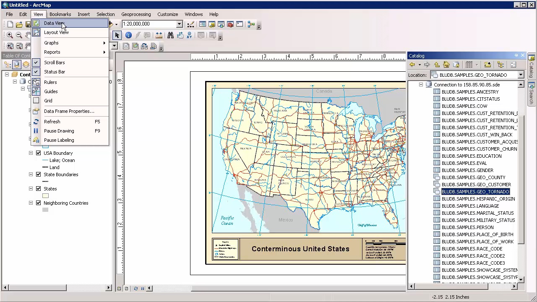Click the Toggle Draft Mode layout icon
This screenshot has height=302, width=537.
coord(126,46)
